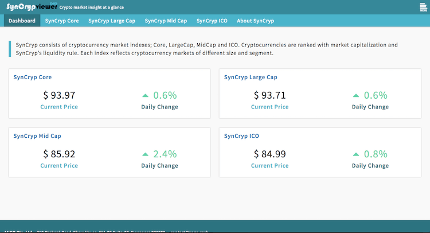Click 0.6% change in SynCryp Core card
The image size is (430, 233).
click(x=165, y=95)
